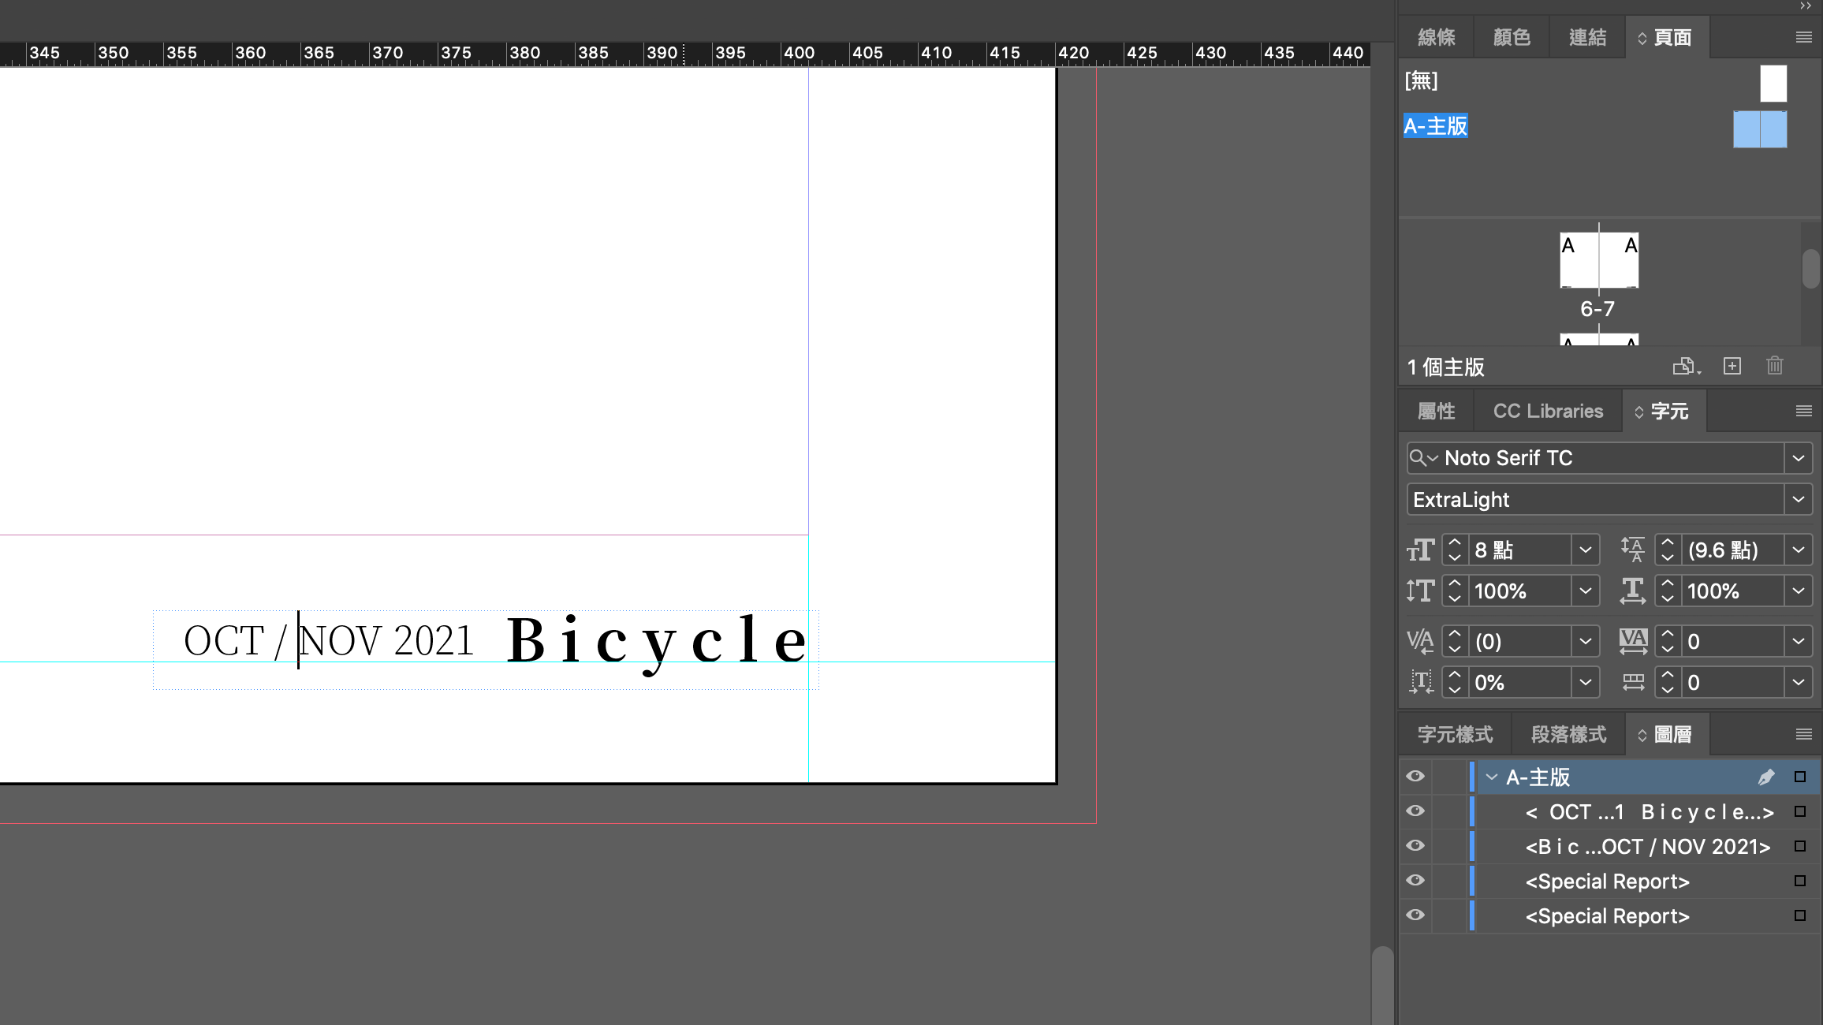Collapse panels with the double-arrow icon
1823x1025 pixels.
[x=1806, y=6]
